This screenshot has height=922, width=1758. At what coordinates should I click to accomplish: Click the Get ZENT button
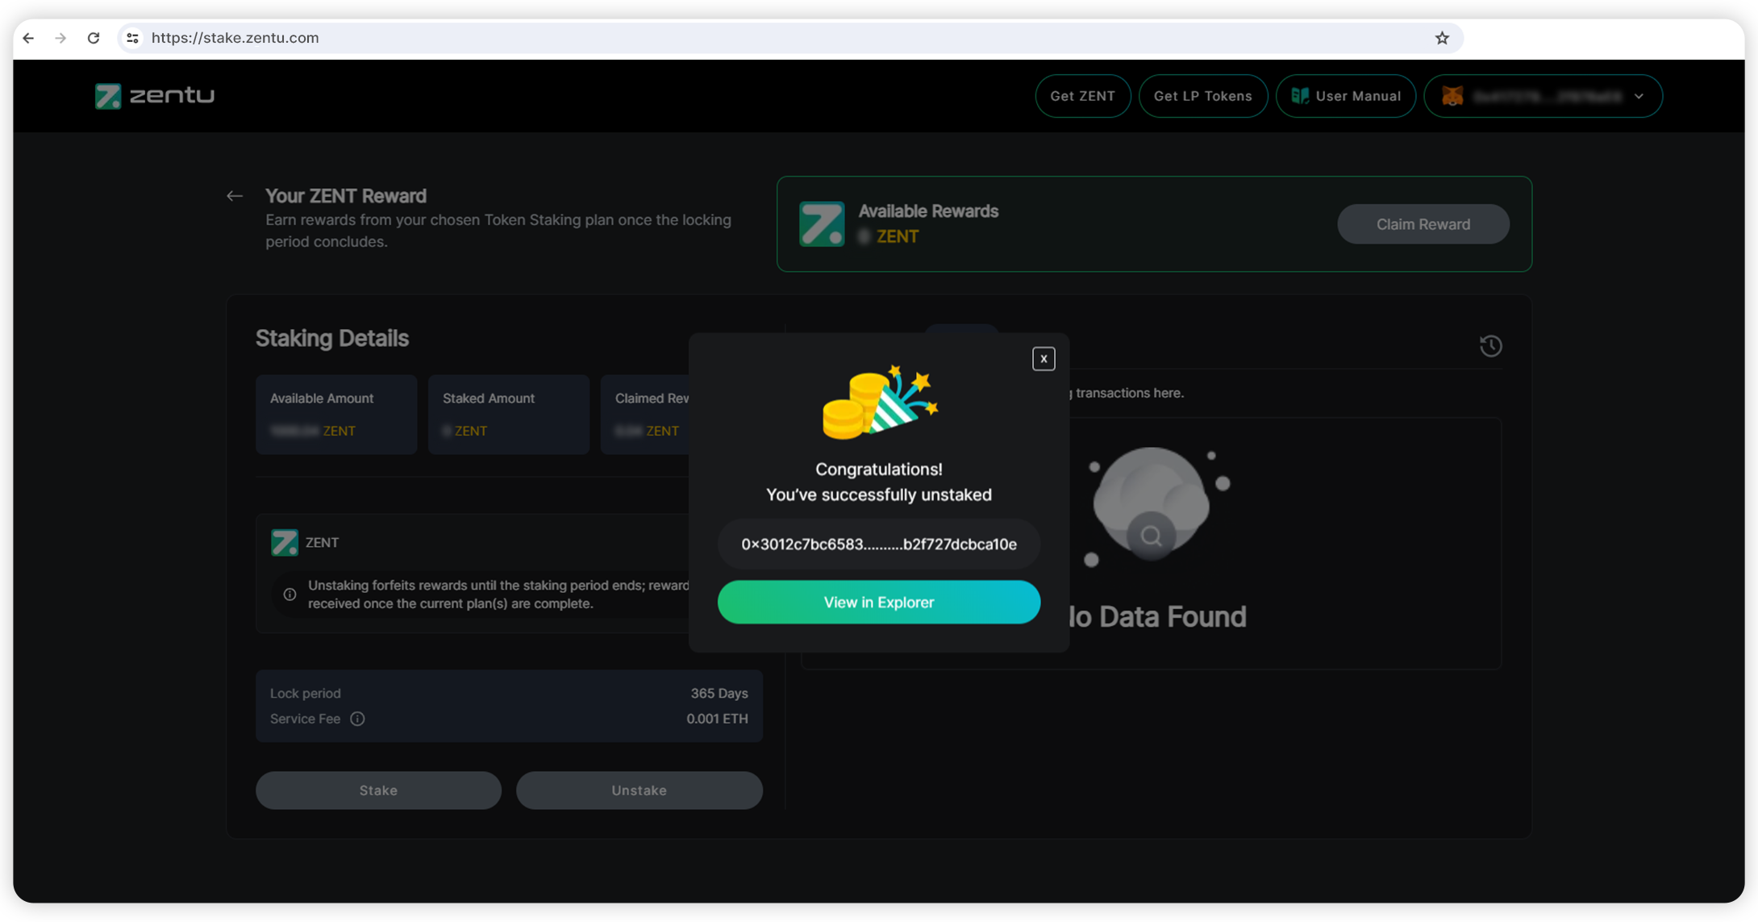coord(1082,96)
